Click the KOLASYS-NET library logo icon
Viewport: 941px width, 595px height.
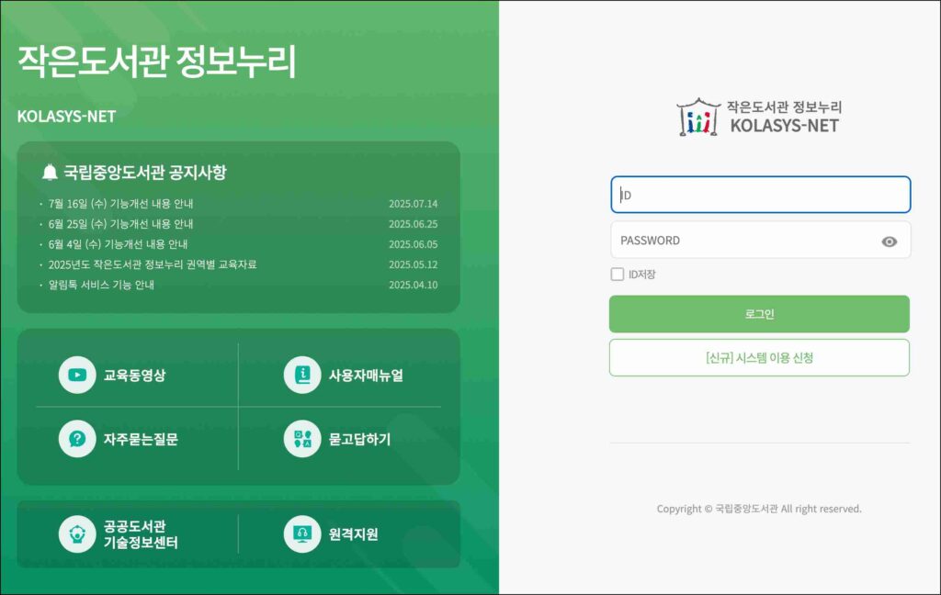698,117
